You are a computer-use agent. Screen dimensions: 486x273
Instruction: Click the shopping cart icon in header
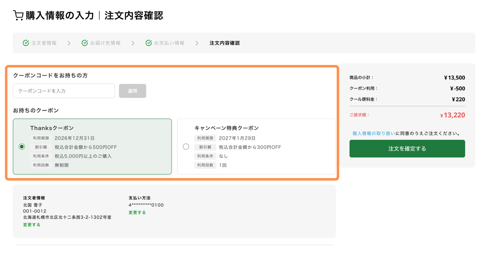(18, 15)
